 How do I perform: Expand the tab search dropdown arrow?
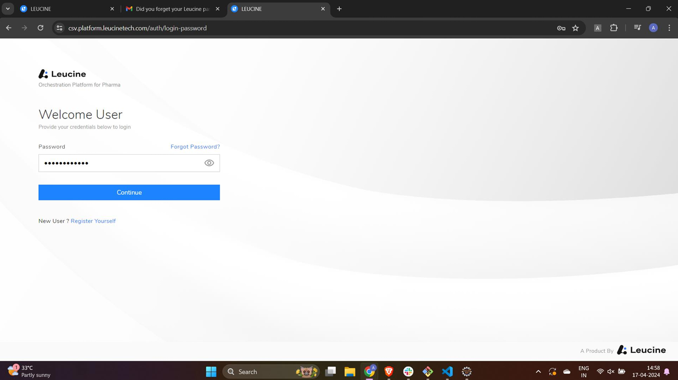tap(7, 9)
